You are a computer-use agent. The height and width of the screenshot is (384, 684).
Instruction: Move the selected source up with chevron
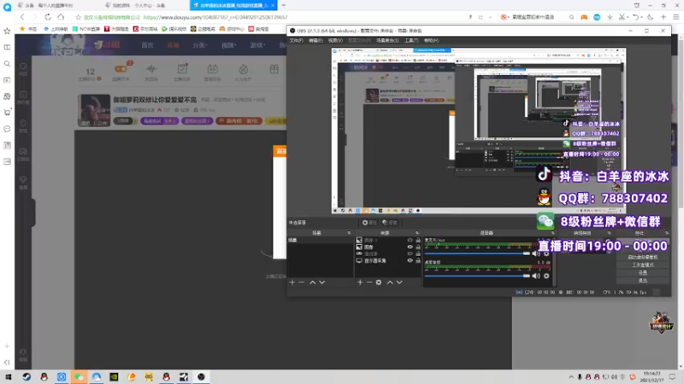click(x=390, y=282)
